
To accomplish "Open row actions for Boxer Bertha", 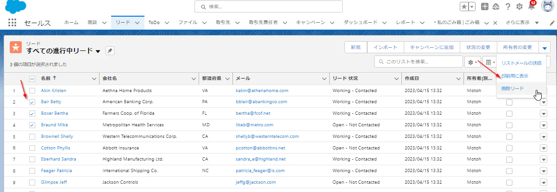I will pyautogui.click(x=544, y=114).
